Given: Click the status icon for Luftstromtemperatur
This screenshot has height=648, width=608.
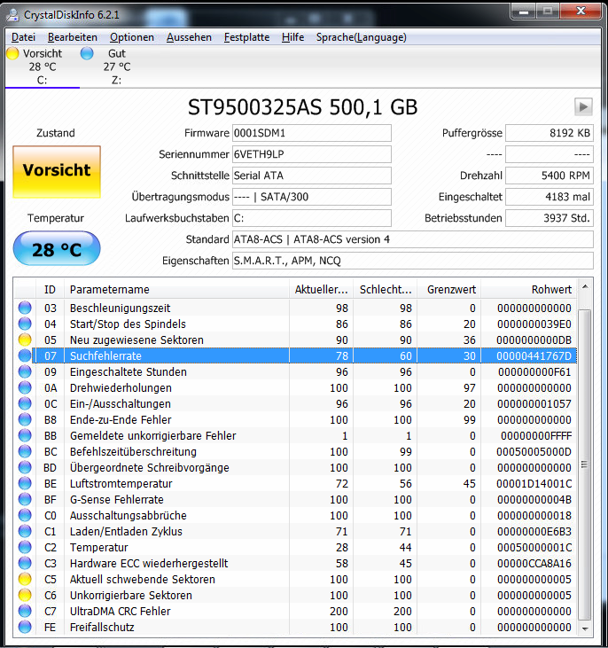Looking at the screenshot, I should (x=25, y=483).
